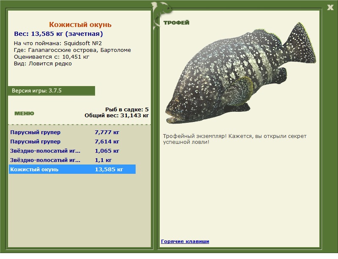
Task: Click the Вид: Ловится редко line
Action: tap(43, 64)
